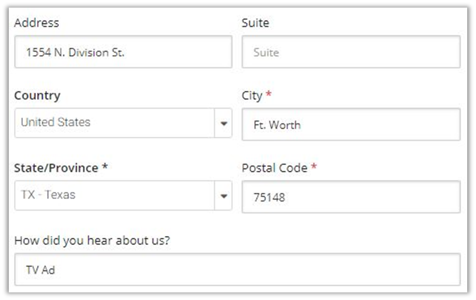Click the red asterisk beside Postal Code
The height and width of the screenshot is (300, 476).
(314, 167)
